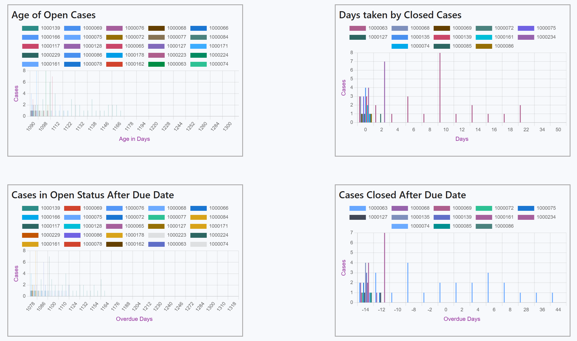Click 1000229 orange swatch in Cases in Open Status chart
Image resolution: width=577 pixels, height=341 pixels.
(x=30, y=235)
